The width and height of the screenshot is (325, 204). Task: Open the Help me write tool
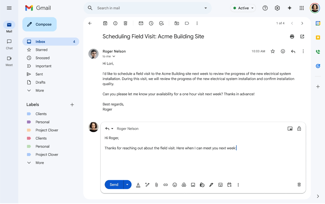coord(147,184)
